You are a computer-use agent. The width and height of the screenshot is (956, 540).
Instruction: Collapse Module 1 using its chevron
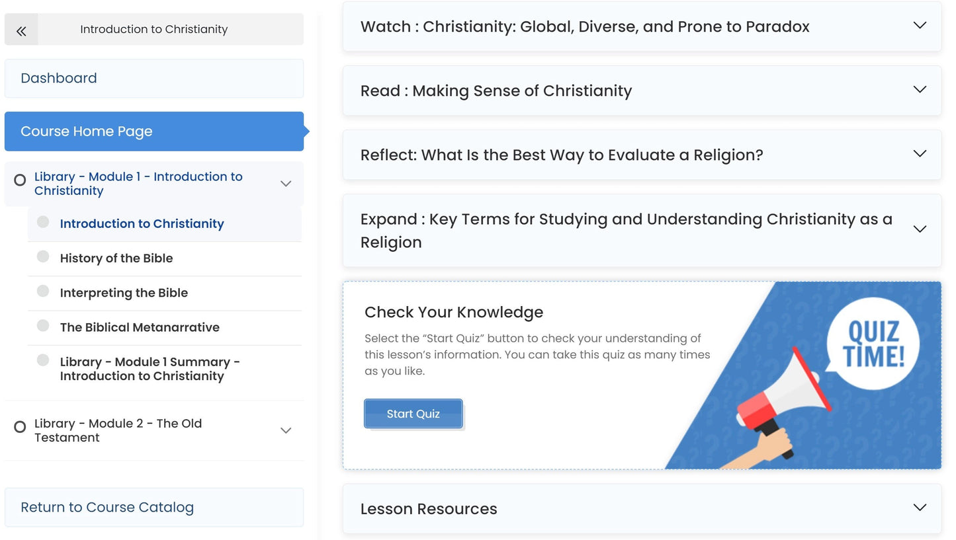[x=286, y=184]
